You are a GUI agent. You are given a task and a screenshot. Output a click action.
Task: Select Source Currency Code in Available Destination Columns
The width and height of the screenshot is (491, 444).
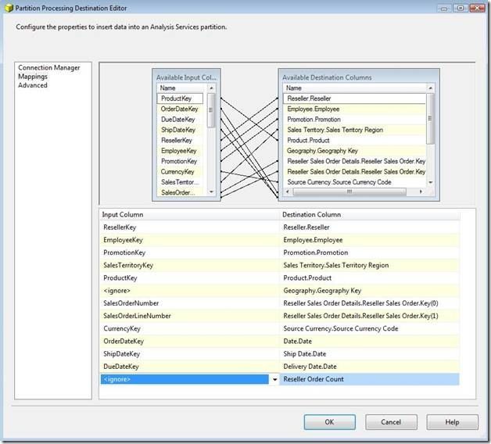tap(354, 182)
